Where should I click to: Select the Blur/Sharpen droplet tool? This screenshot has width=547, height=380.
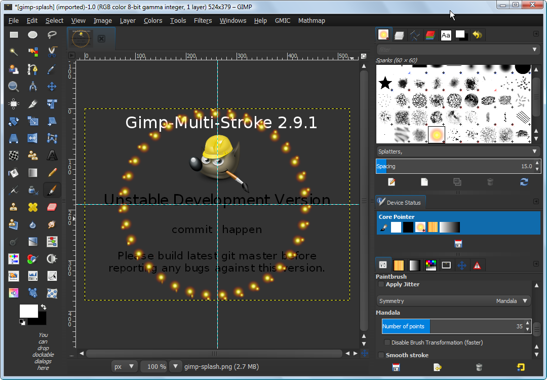pos(33,225)
